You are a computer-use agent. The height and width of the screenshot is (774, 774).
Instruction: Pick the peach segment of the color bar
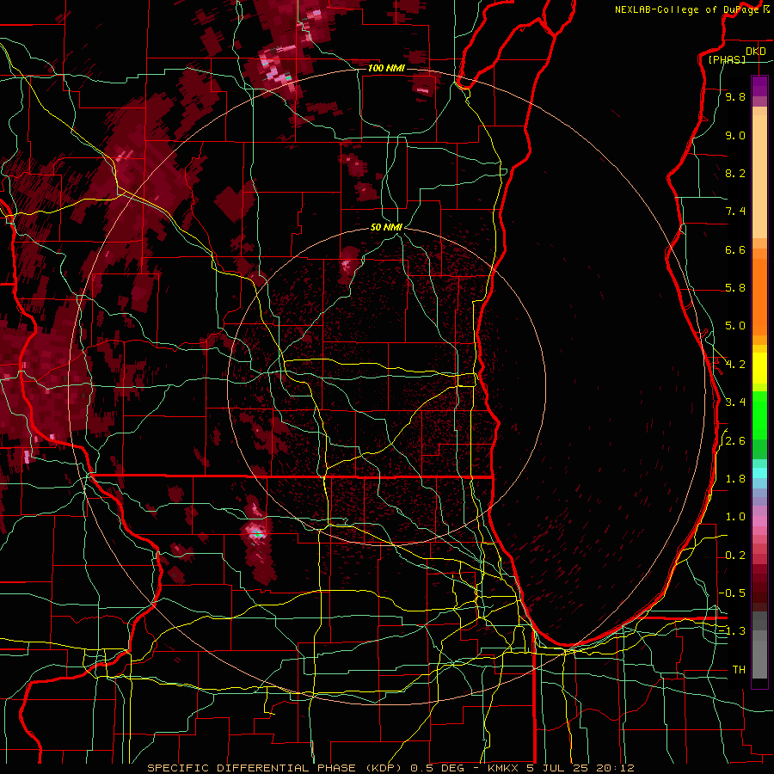[x=759, y=176]
